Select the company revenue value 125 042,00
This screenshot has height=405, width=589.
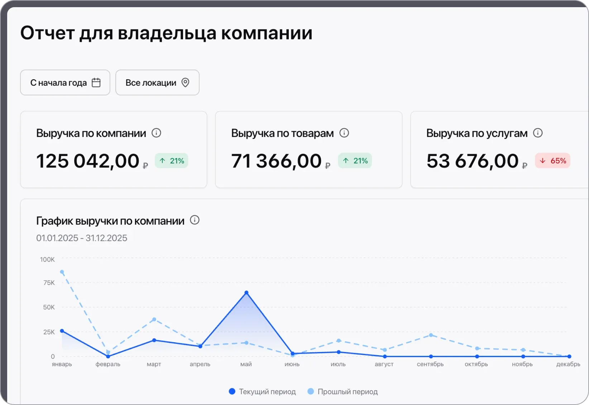(88, 161)
